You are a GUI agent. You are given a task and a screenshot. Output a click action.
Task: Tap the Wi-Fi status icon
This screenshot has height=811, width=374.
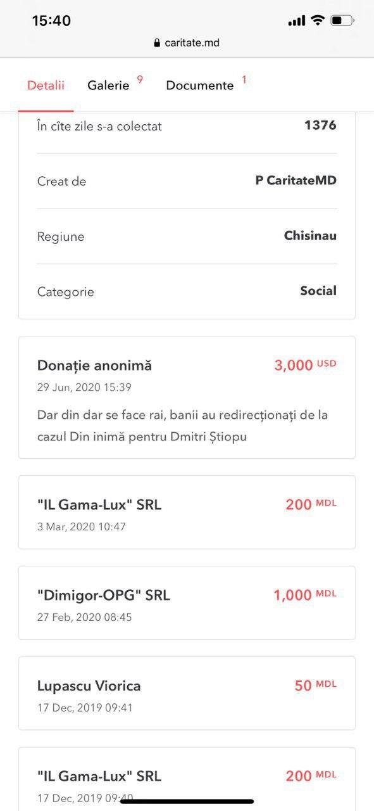[317, 20]
